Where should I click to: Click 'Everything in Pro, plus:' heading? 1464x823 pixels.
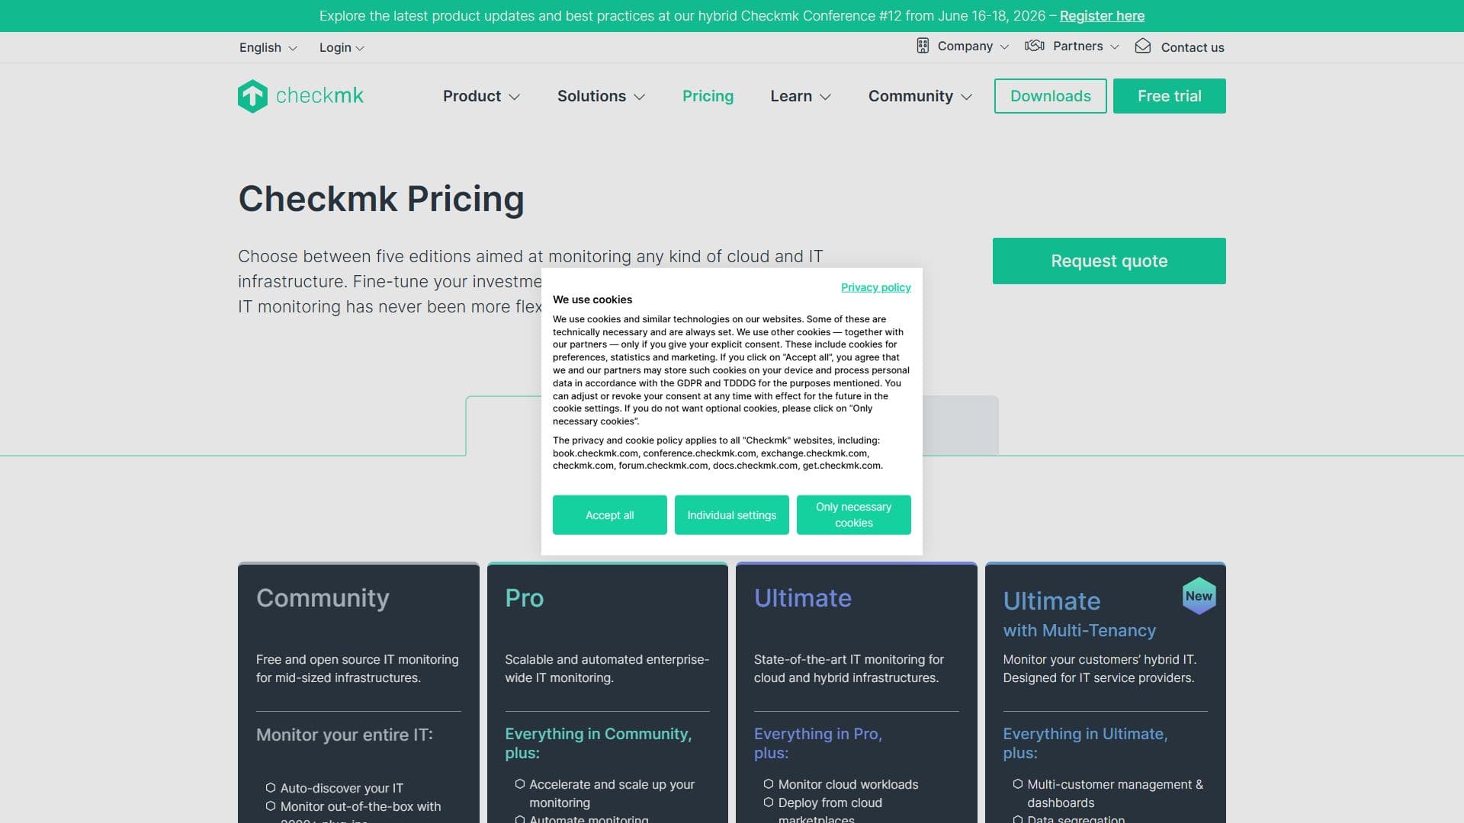coord(817,743)
